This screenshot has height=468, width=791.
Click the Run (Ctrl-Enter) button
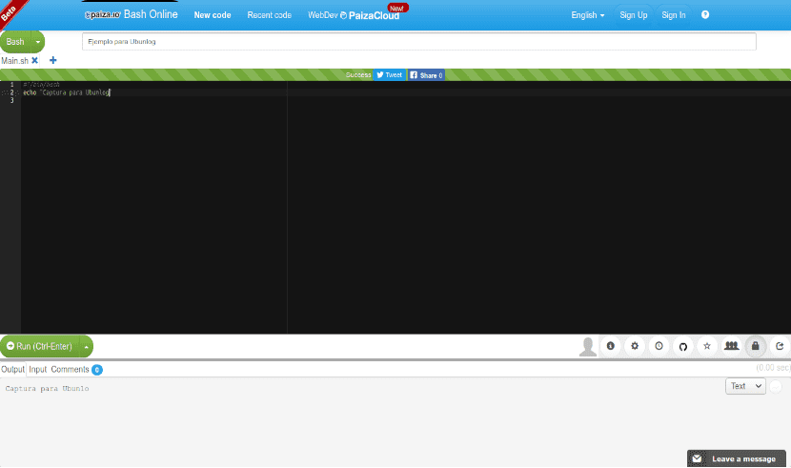(x=40, y=346)
